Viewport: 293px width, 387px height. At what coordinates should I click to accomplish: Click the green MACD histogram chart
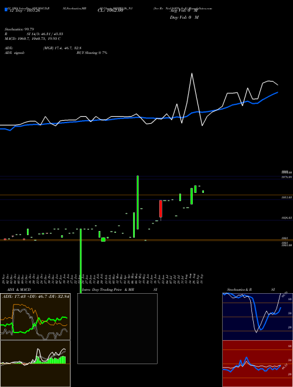click(x=35, y=364)
